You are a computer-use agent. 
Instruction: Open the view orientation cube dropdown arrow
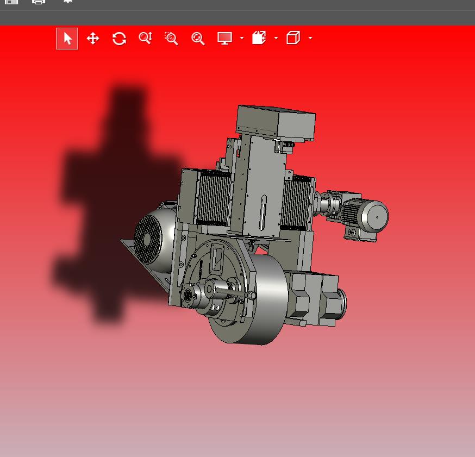pyautogui.click(x=310, y=38)
